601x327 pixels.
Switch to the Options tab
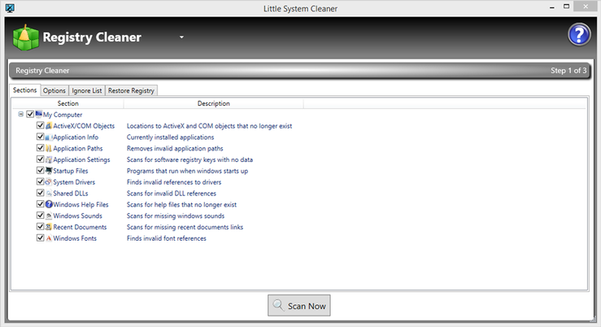click(54, 90)
